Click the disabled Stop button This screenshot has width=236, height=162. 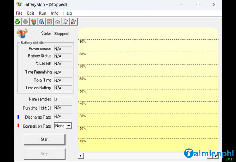click(45, 154)
